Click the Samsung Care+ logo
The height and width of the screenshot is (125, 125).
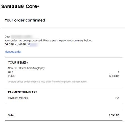20,6
